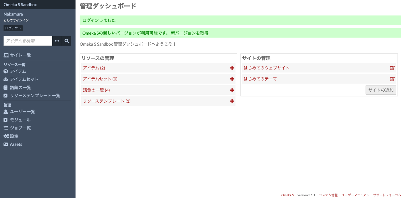Screen dimensions: 402x198
Task: Open the 語彙の一覧 (4) link
Action: click(x=96, y=90)
